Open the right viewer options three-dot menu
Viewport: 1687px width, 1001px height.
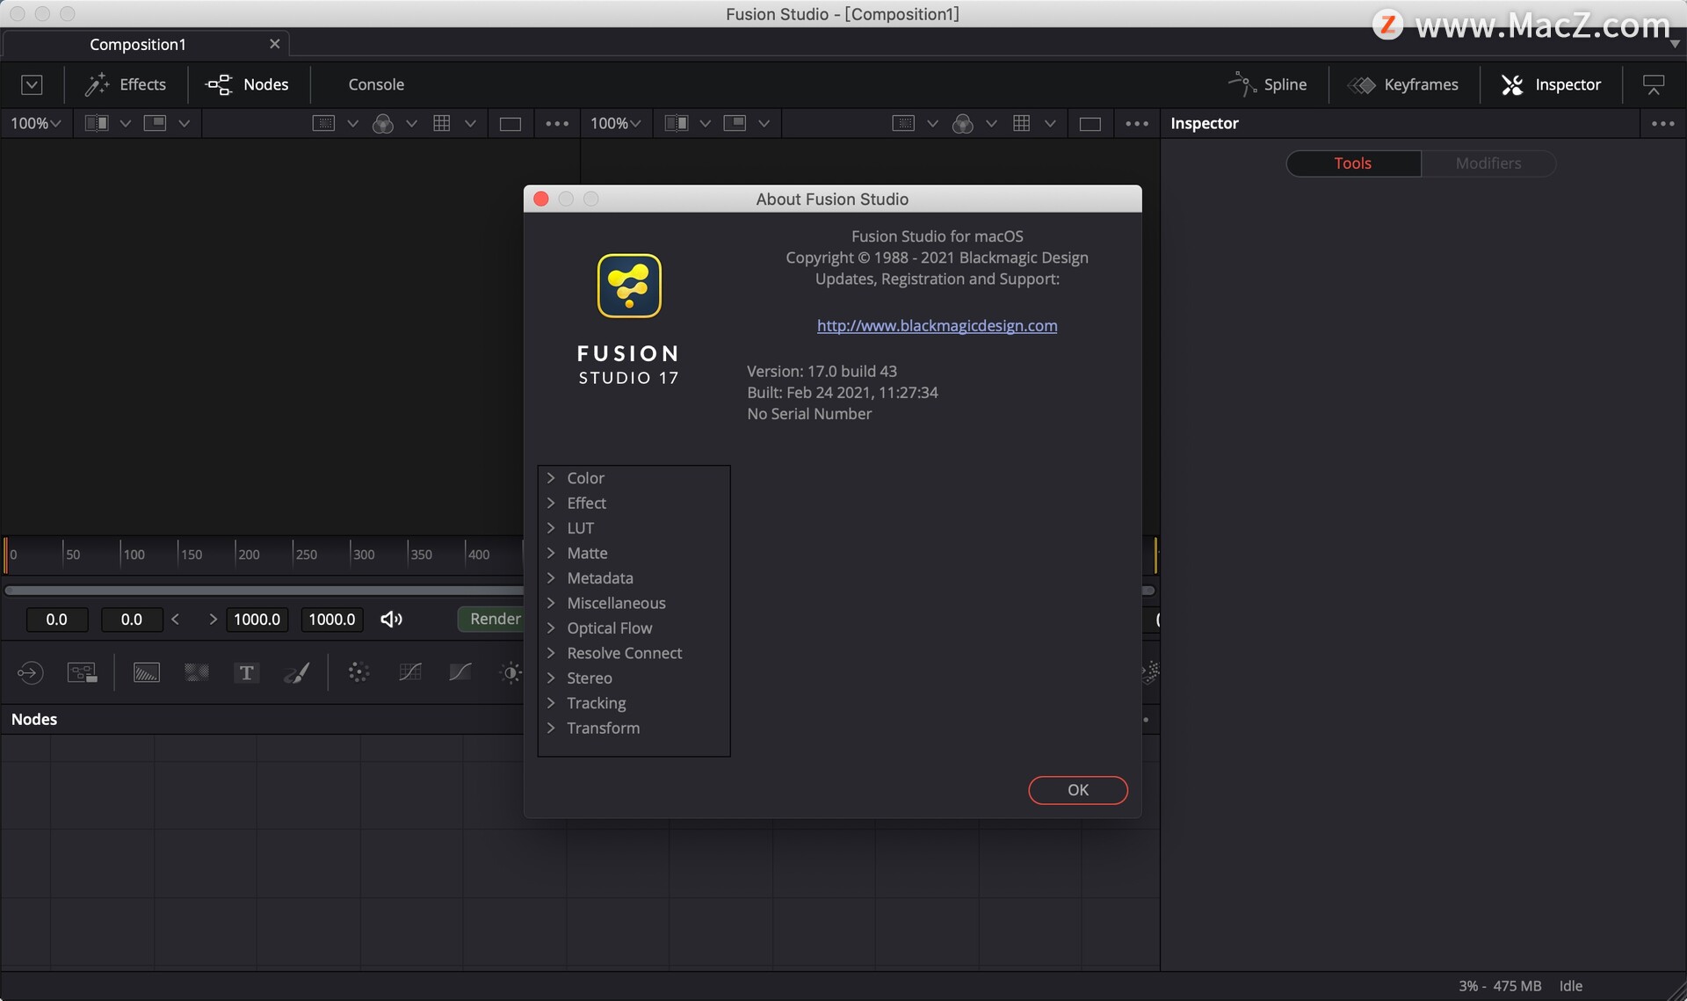(1137, 124)
